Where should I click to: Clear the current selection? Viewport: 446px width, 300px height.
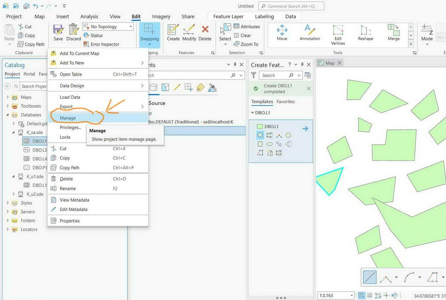tap(242, 35)
